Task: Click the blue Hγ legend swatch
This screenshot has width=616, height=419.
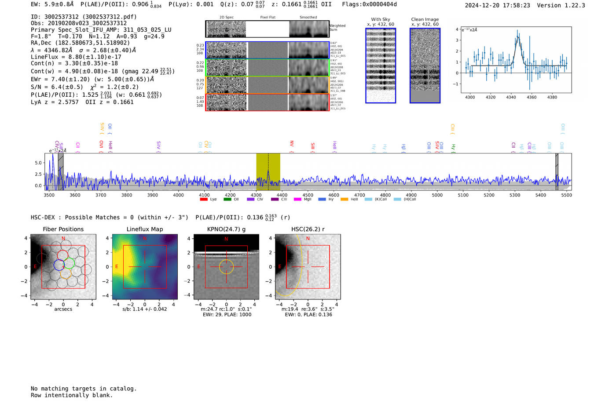Action: click(322, 200)
